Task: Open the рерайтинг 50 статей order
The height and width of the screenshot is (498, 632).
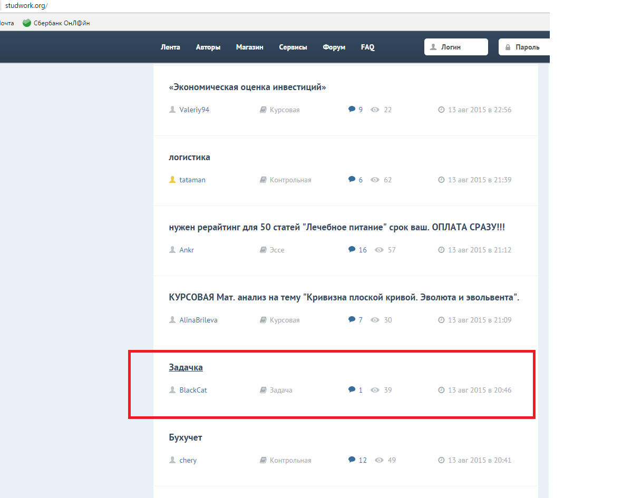Action: click(336, 227)
